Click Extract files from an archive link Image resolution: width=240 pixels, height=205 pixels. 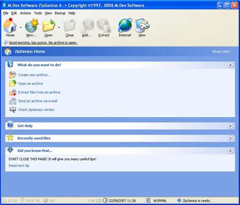(x=39, y=93)
